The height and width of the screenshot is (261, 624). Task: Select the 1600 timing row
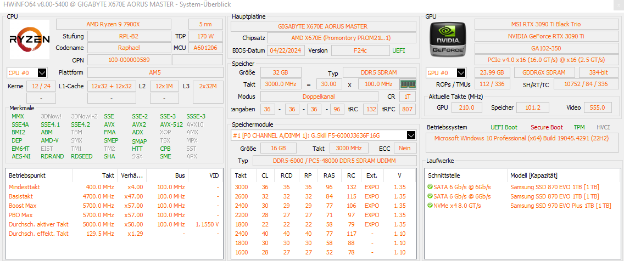tap(324, 252)
